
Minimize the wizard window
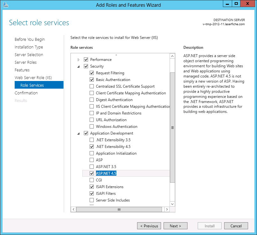click(227, 4)
